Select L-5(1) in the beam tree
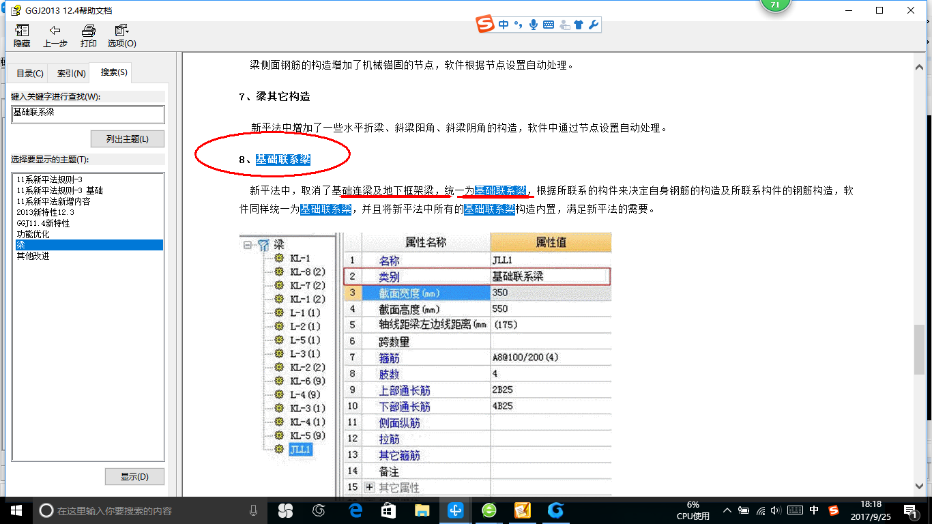932x524 pixels. tap(305, 340)
